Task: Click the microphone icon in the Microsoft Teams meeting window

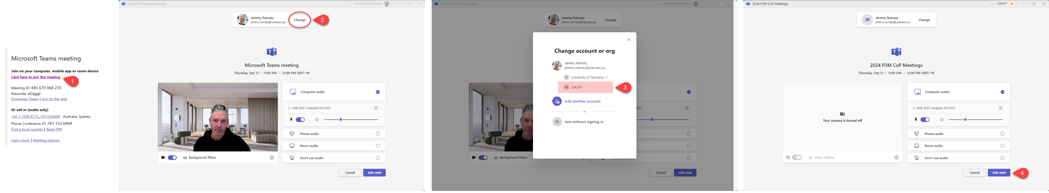Action: point(291,120)
